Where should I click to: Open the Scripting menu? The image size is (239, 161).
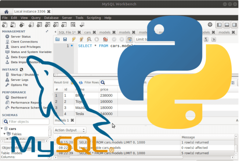[94, 18]
